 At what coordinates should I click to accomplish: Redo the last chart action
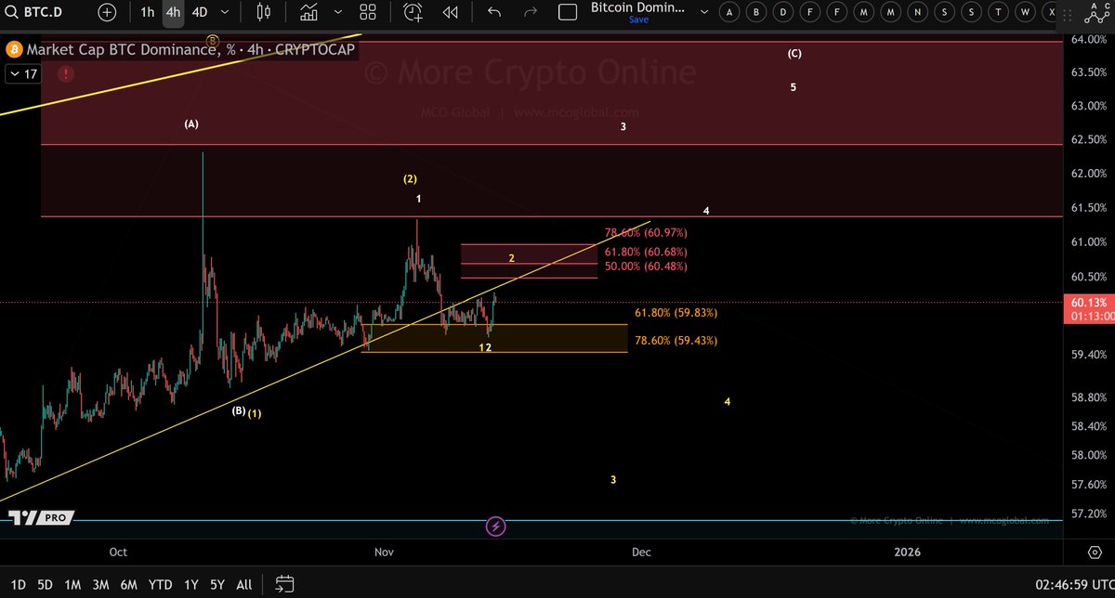click(x=530, y=13)
